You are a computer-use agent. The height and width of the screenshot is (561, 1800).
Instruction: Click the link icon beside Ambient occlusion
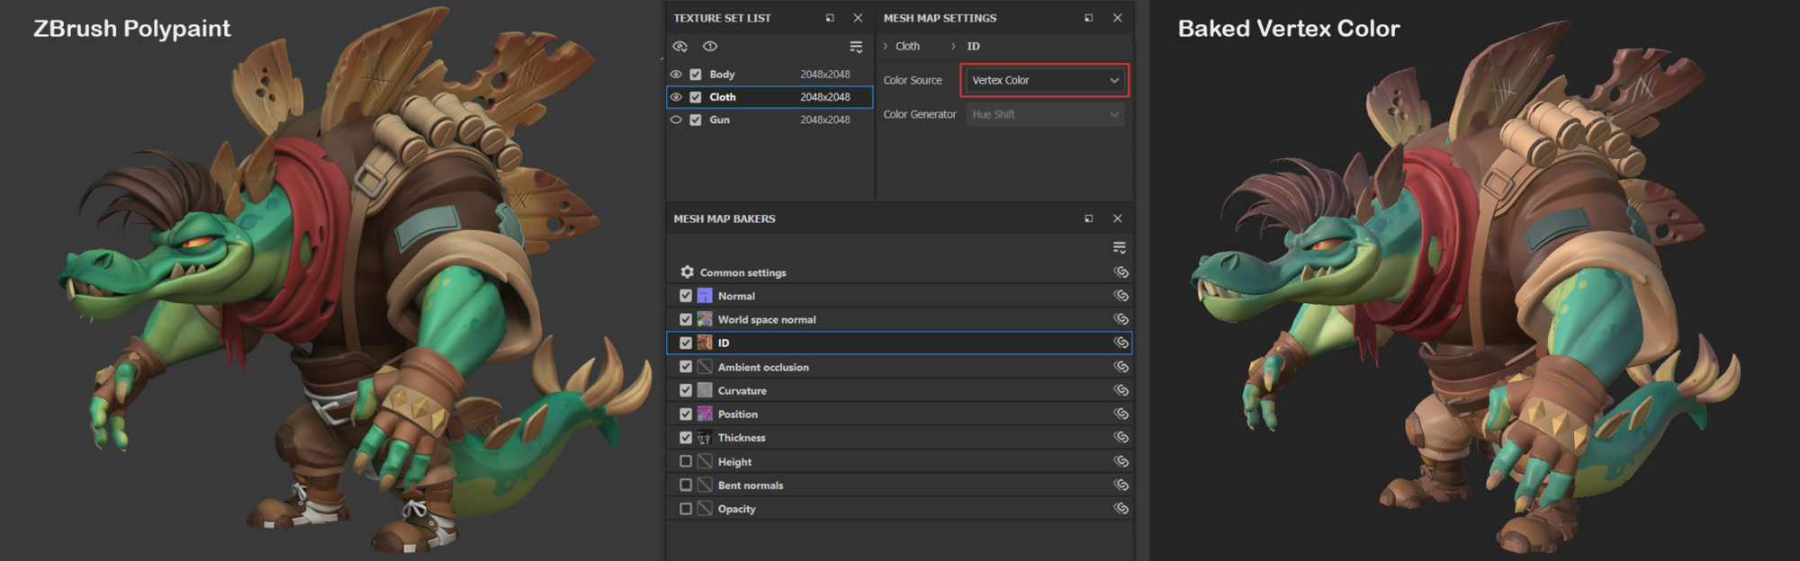coord(1120,367)
